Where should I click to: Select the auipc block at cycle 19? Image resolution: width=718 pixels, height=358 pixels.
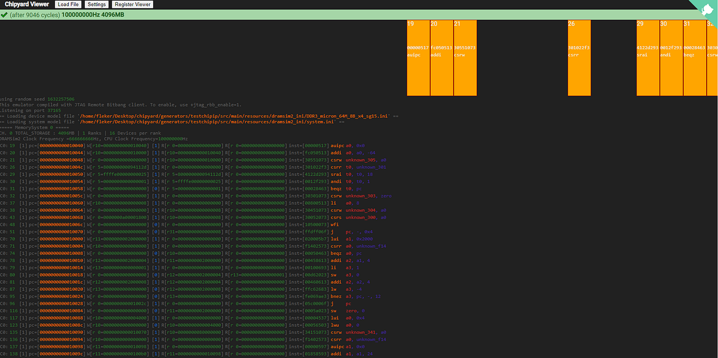pos(418,58)
